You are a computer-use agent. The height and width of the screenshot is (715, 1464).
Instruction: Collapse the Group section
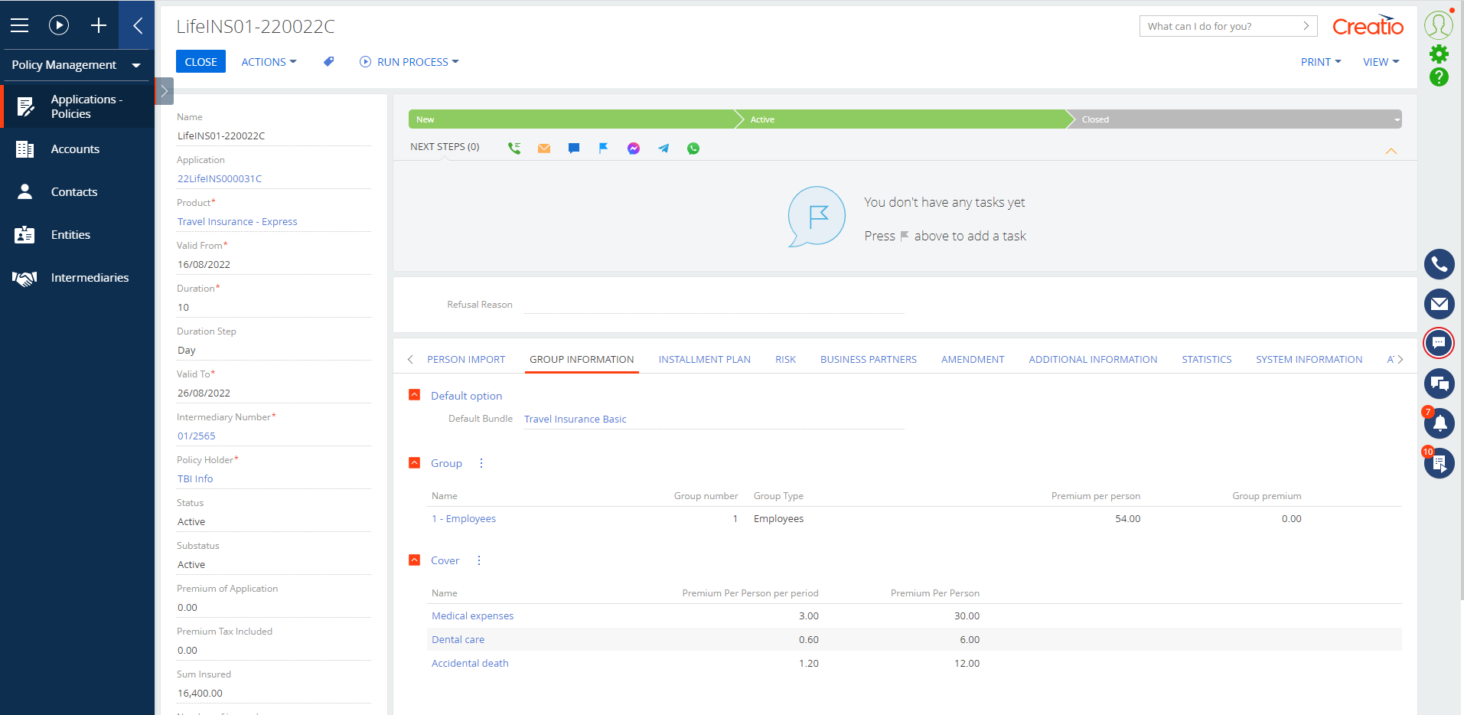click(x=414, y=462)
